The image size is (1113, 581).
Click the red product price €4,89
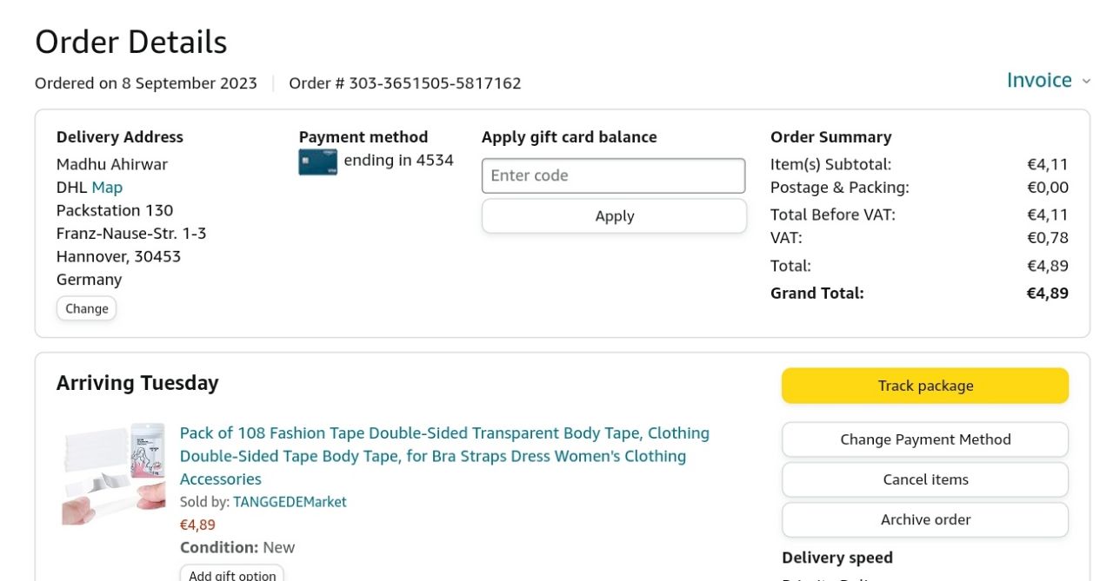[197, 525]
